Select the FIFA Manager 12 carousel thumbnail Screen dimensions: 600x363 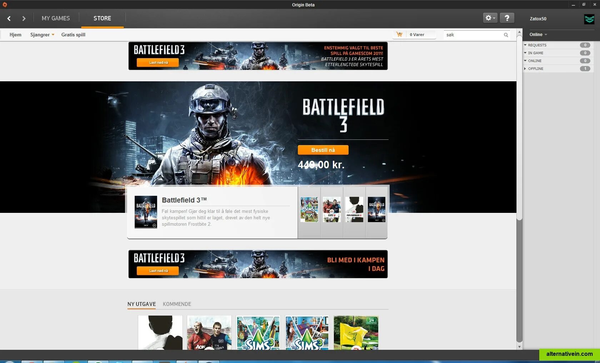click(354, 210)
